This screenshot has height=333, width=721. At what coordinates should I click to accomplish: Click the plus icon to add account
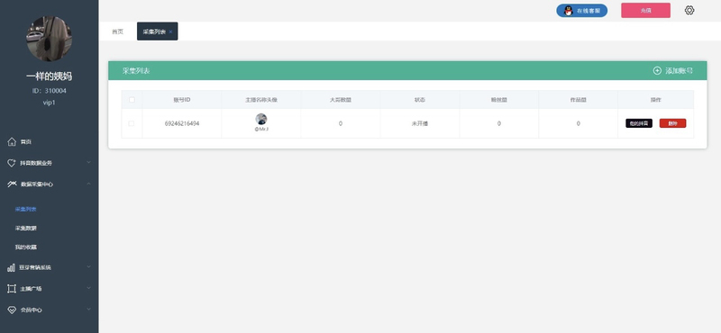click(x=657, y=71)
